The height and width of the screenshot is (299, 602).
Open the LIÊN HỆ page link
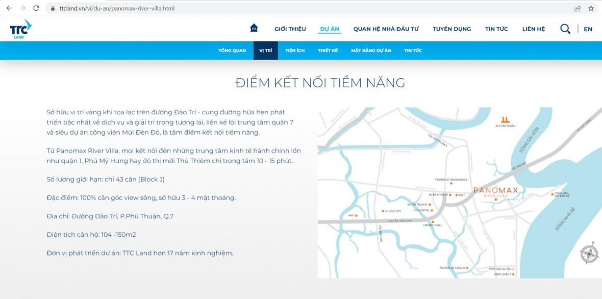tap(533, 29)
